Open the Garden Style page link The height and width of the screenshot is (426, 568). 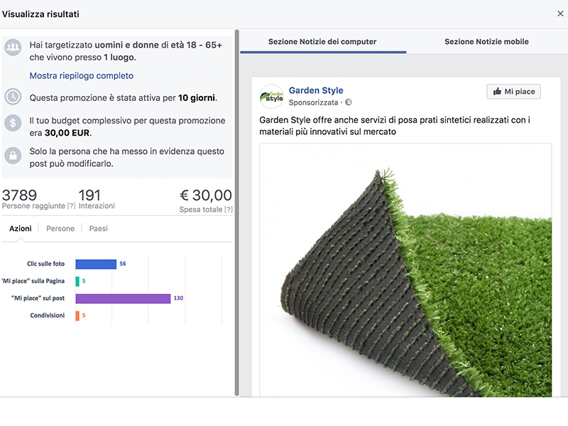tap(316, 90)
